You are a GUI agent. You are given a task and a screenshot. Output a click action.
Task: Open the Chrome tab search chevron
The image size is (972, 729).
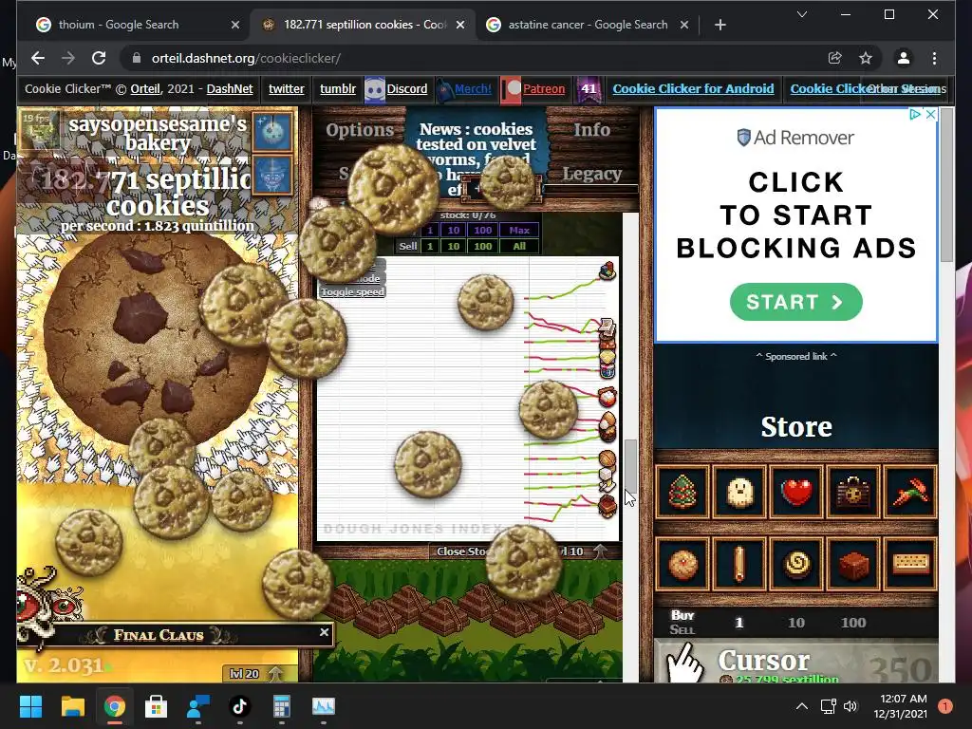pyautogui.click(x=801, y=14)
